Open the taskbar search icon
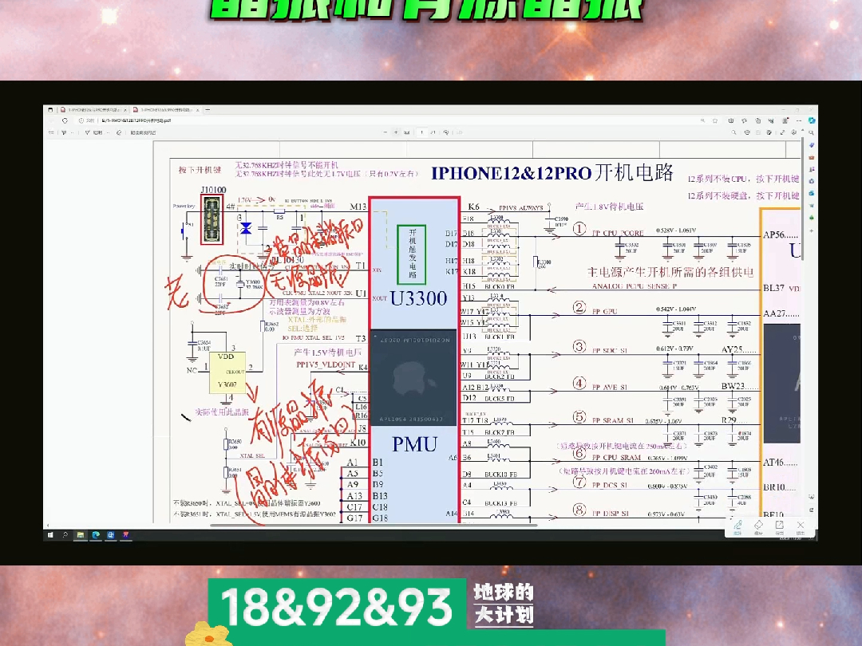The image size is (862, 646). (x=65, y=534)
